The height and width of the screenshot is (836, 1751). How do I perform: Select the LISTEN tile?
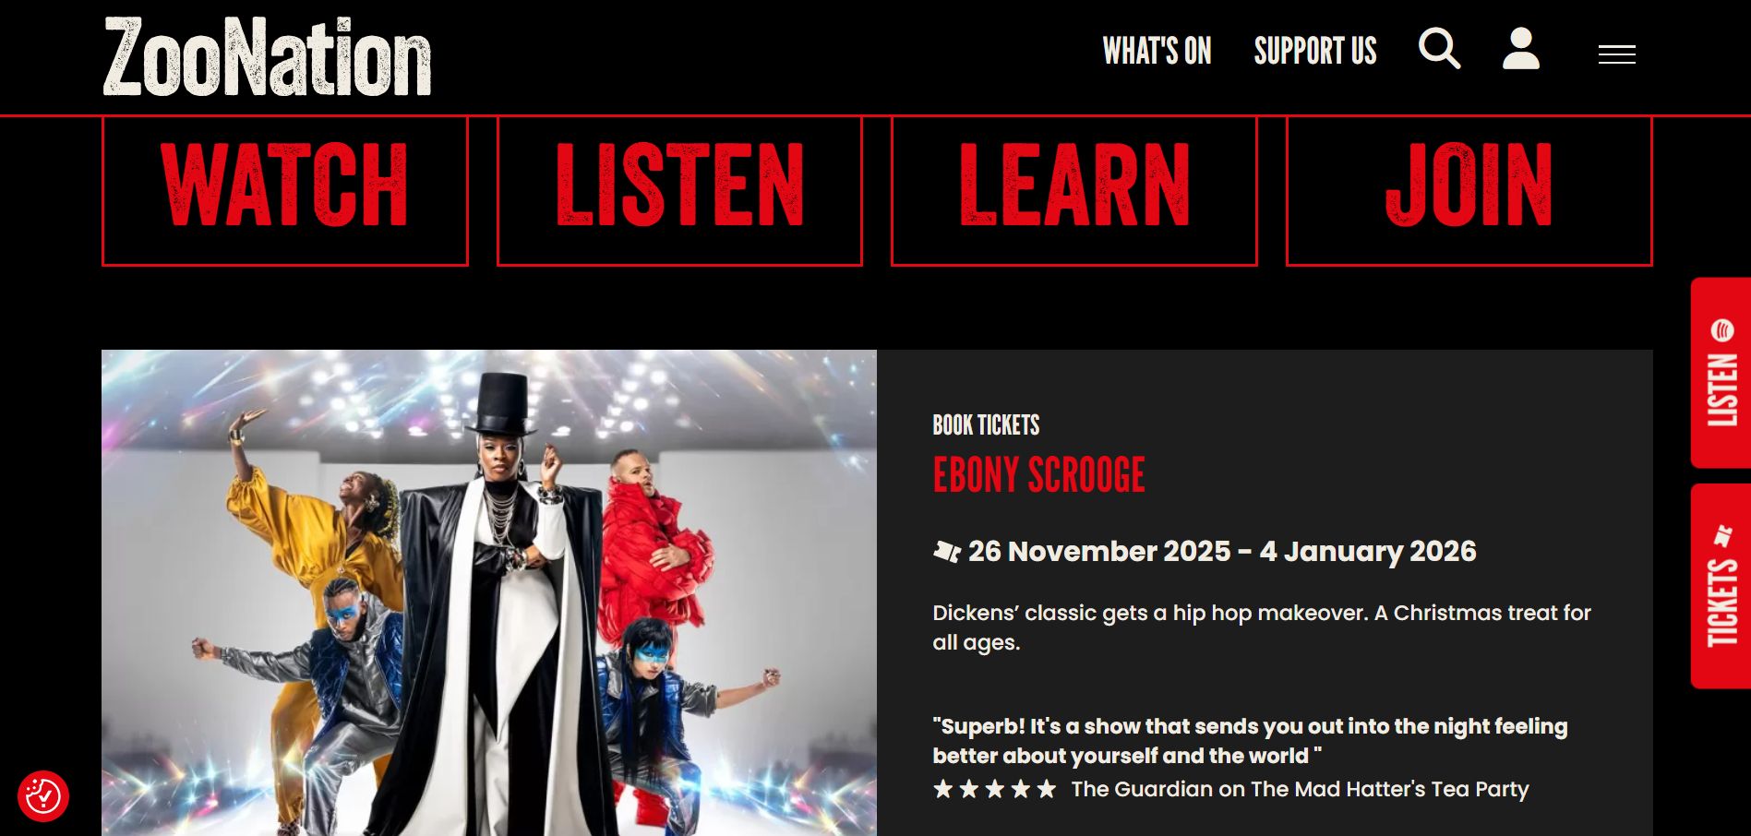[679, 191]
